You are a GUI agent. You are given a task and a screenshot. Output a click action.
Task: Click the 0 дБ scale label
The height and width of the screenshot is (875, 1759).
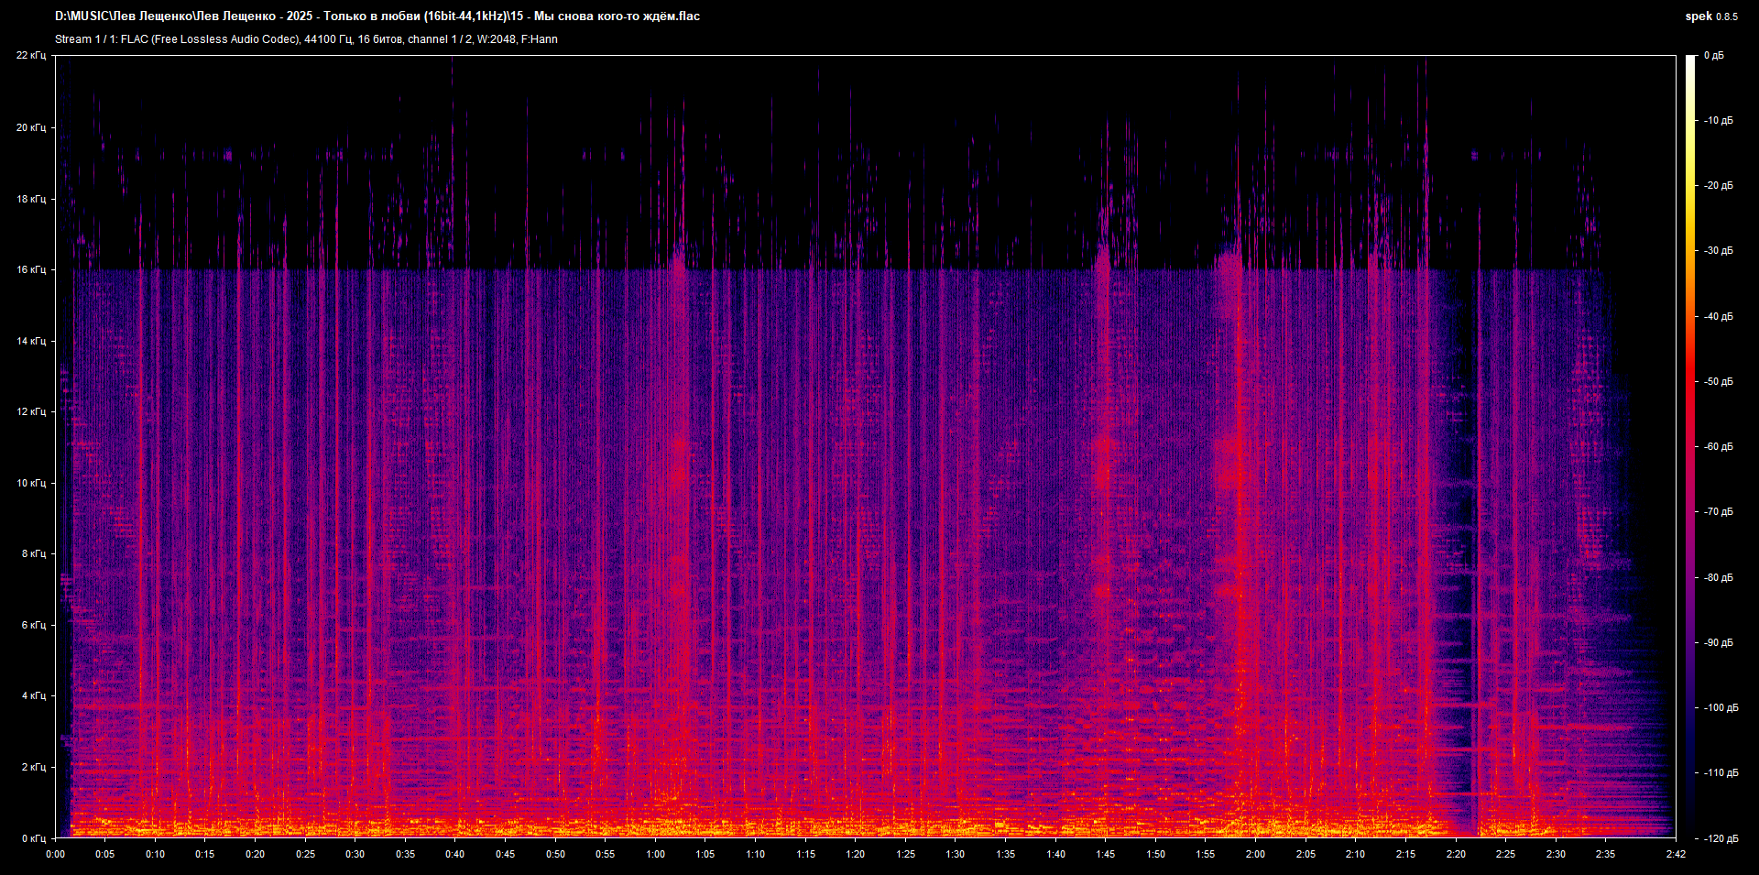pos(1713,56)
